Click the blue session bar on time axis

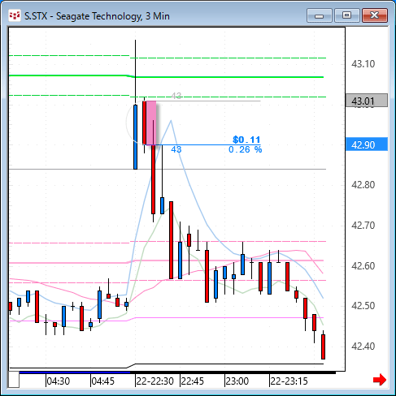[75, 372]
